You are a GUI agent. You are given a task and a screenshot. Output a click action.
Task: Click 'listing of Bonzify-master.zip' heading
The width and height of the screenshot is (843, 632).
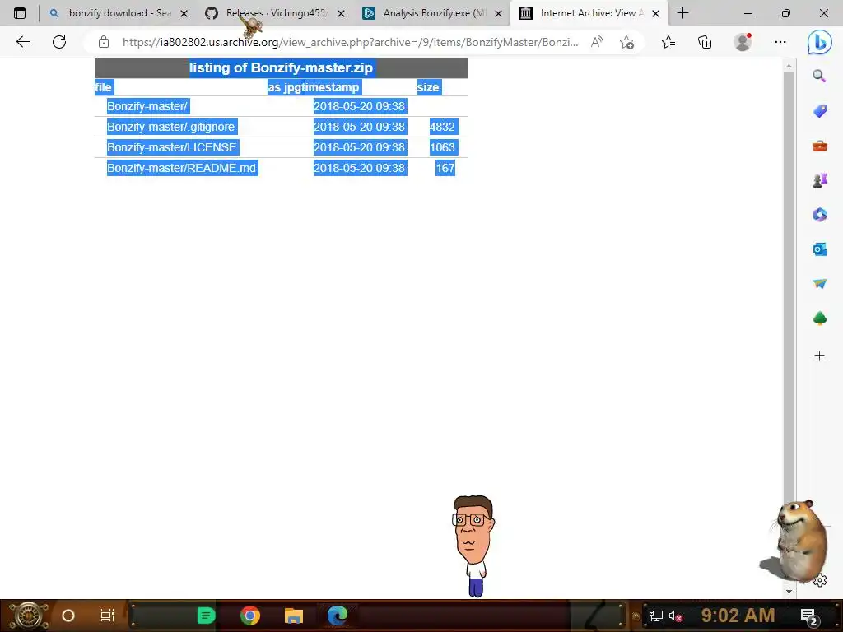pyautogui.click(x=281, y=67)
